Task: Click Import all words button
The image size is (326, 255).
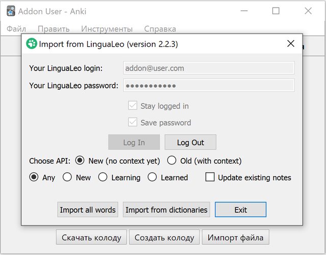Action: 88,210
